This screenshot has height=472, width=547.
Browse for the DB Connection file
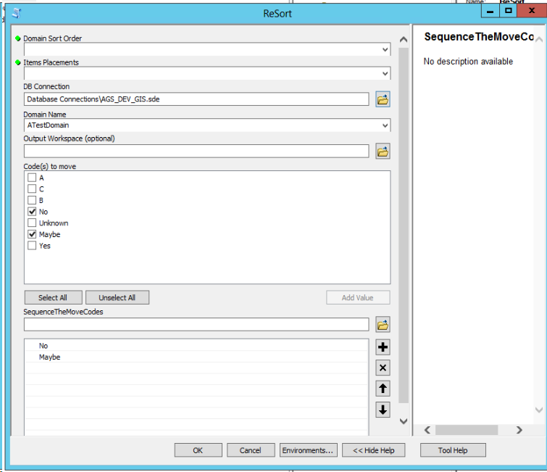click(x=383, y=99)
